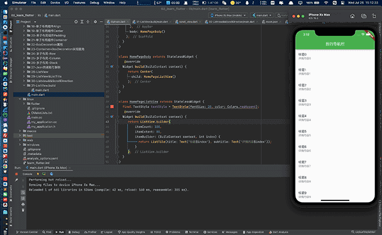This screenshot has width=382, height=235.
Task: Open Dart DevTools icon in Run toolbar
Action: point(51,174)
